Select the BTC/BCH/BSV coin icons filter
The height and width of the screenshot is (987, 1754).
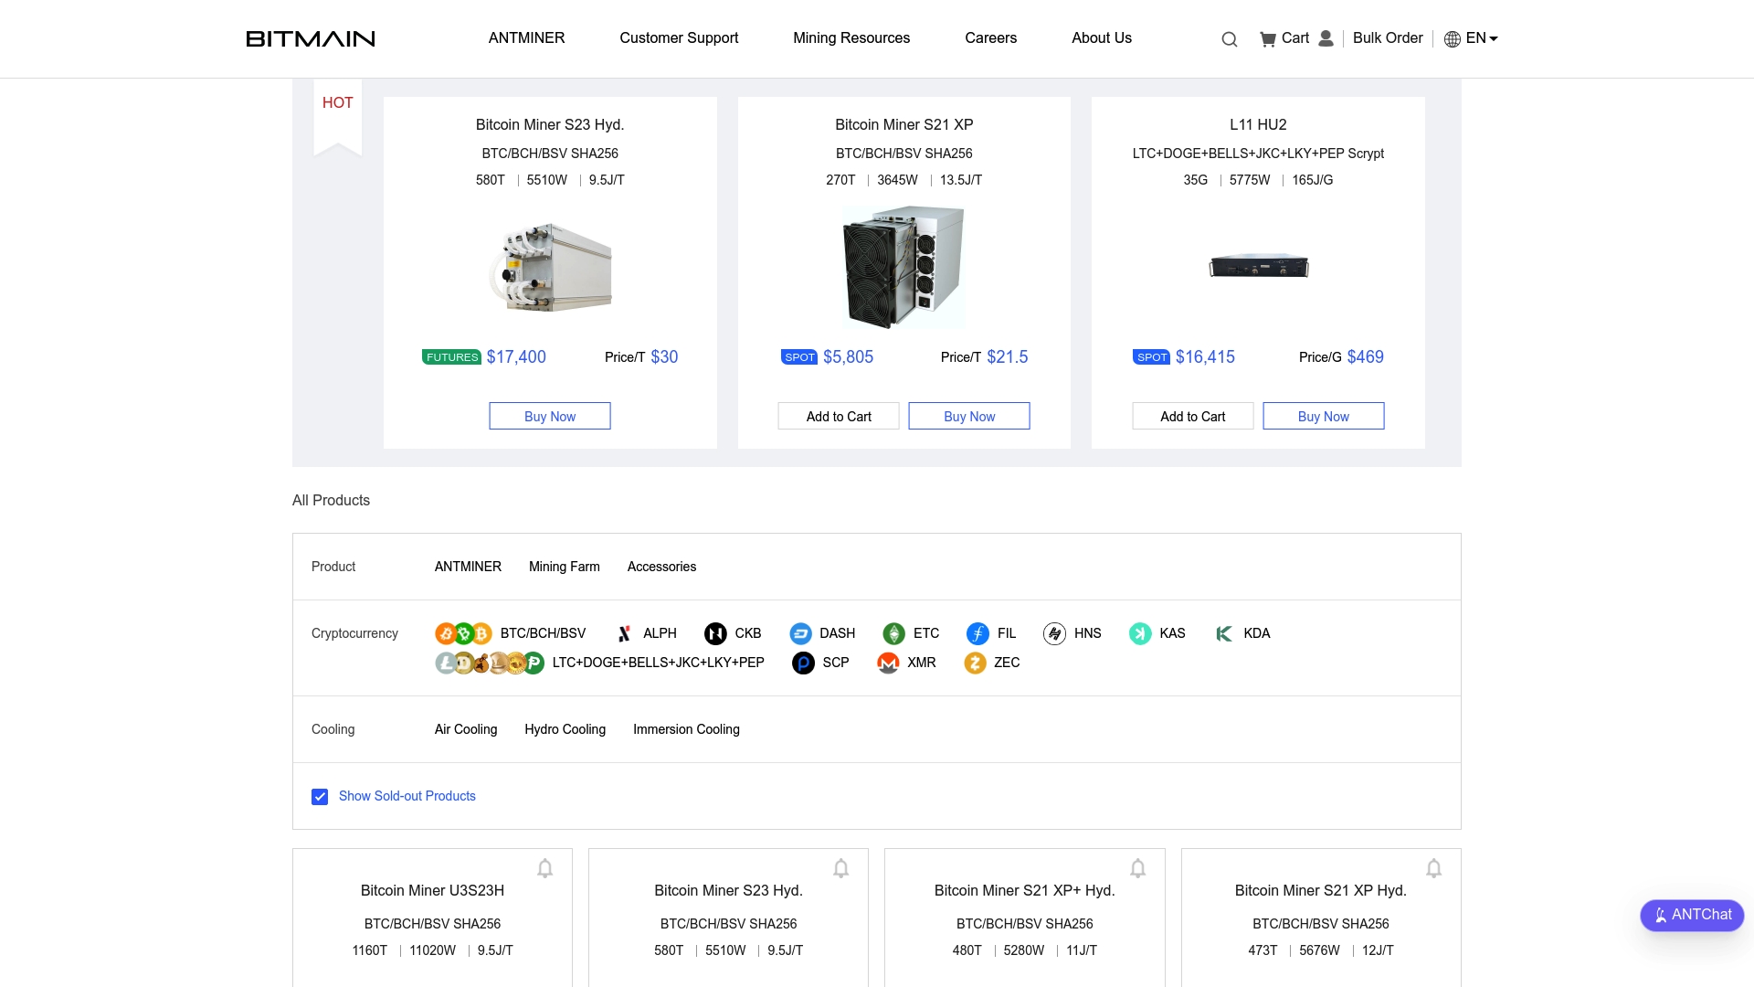coord(463,633)
